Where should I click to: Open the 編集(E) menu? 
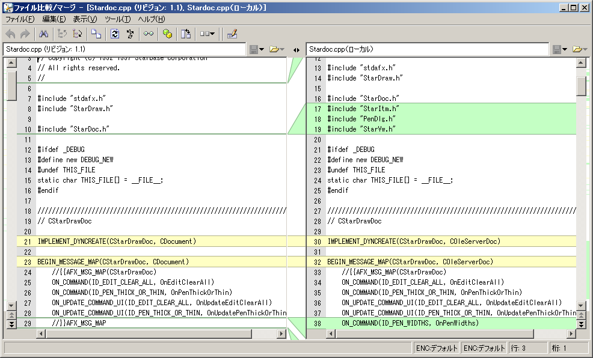click(54, 19)
